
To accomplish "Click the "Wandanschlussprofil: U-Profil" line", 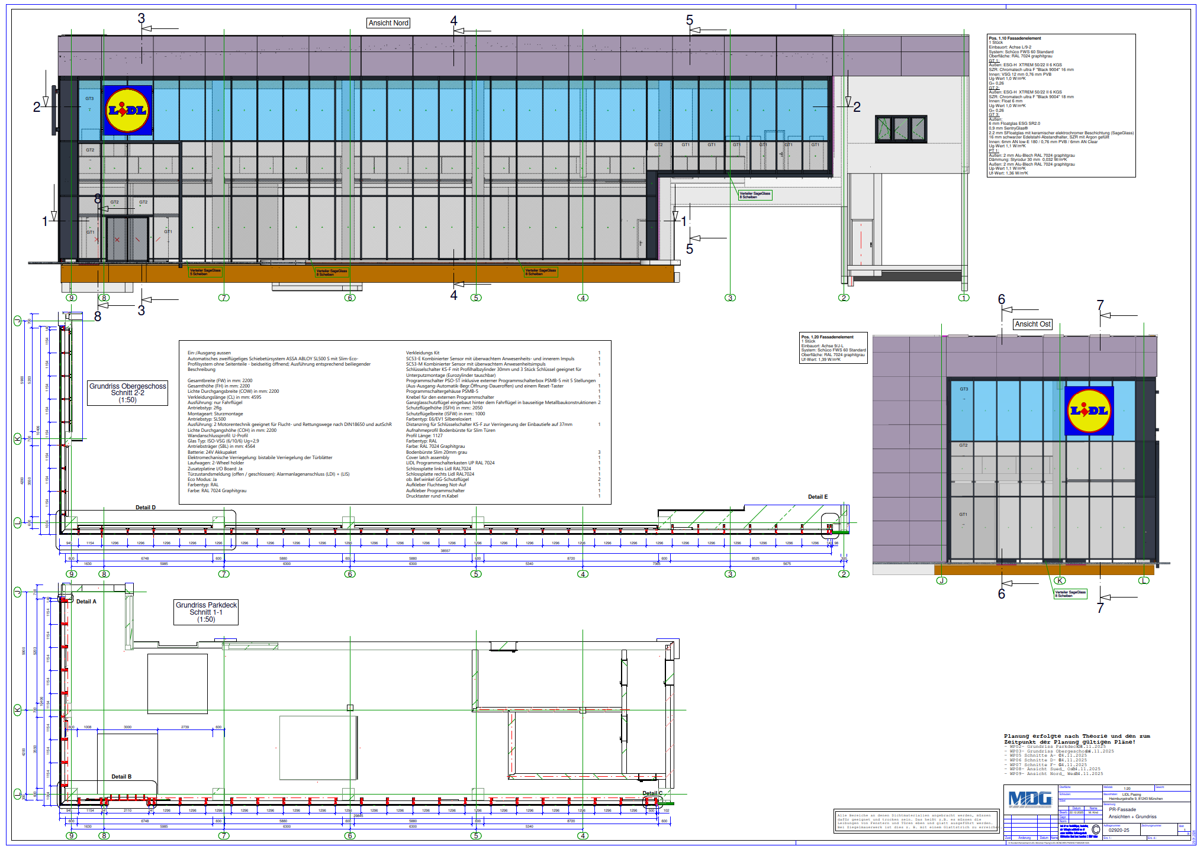I will point(217,435).
